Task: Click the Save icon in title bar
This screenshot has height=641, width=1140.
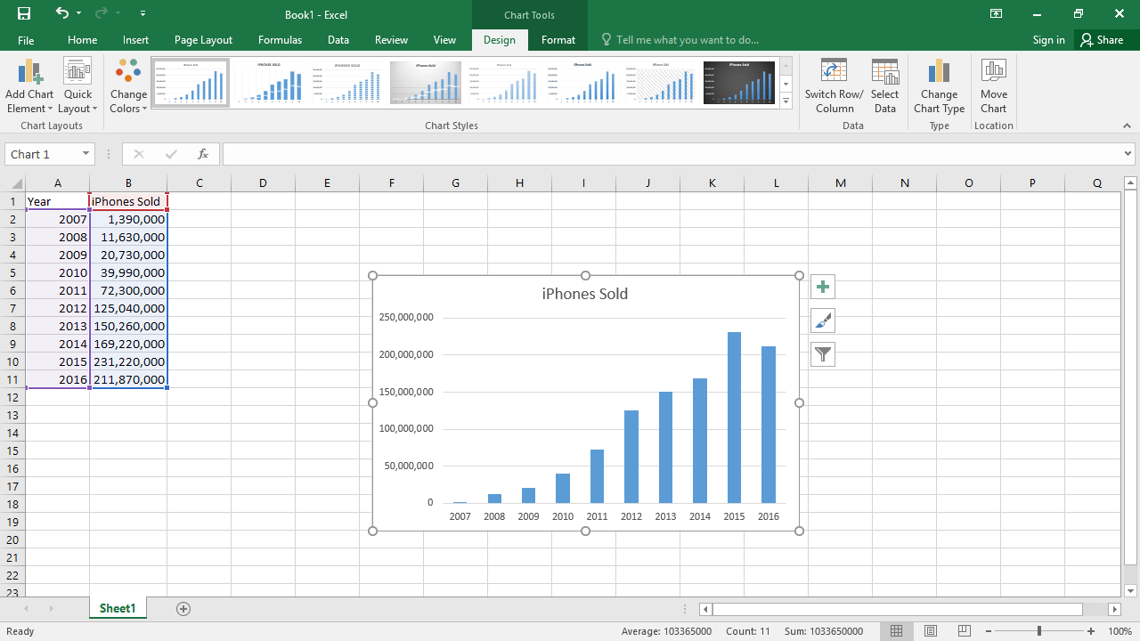Action: [24, 14]
